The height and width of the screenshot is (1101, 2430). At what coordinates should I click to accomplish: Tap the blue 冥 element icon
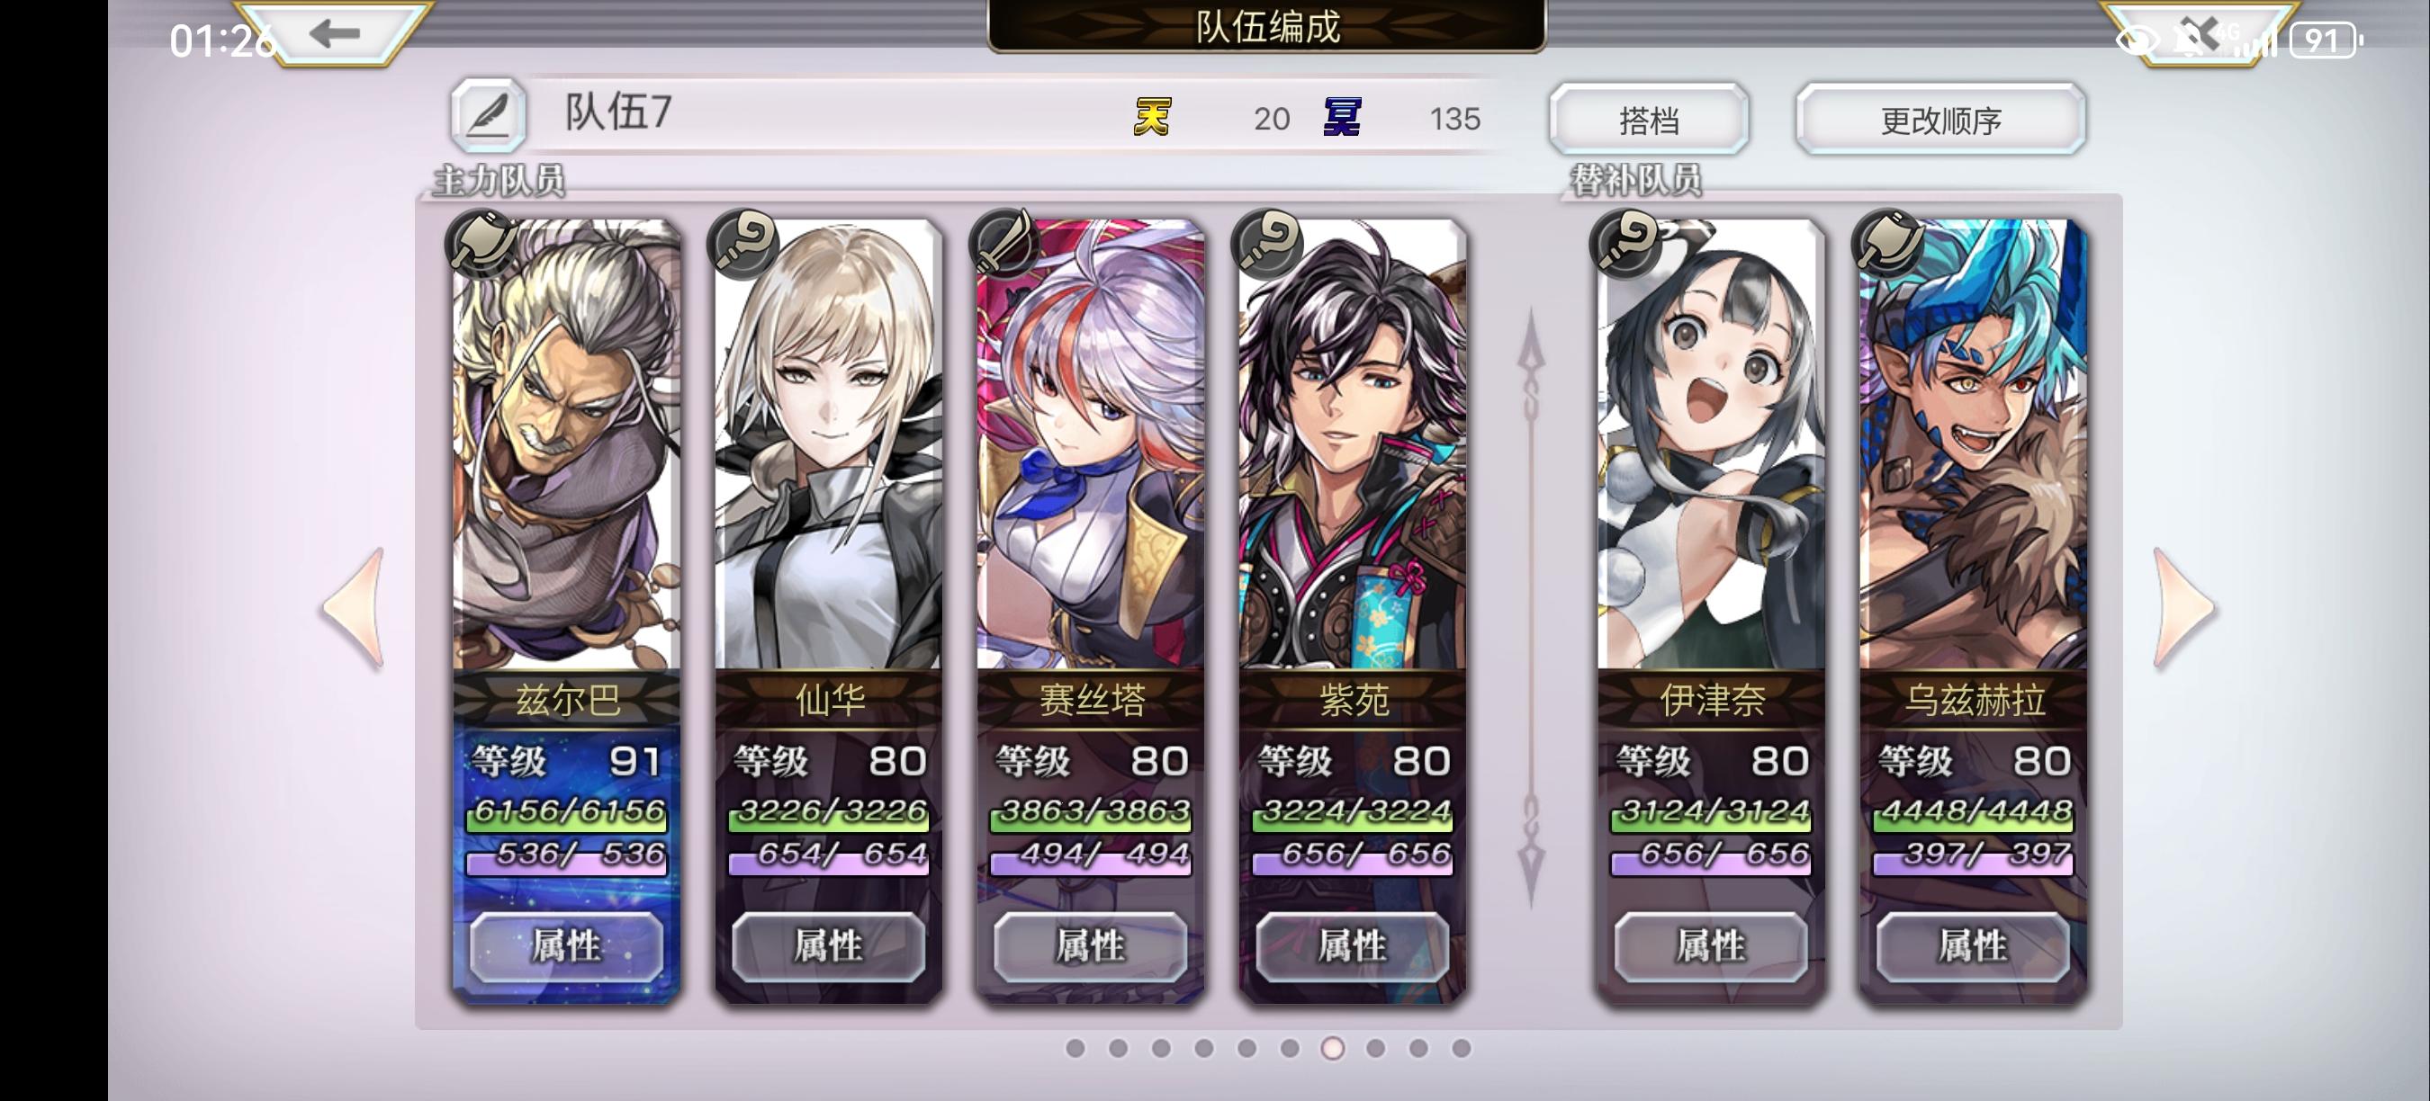click(x=1341, y=117)
